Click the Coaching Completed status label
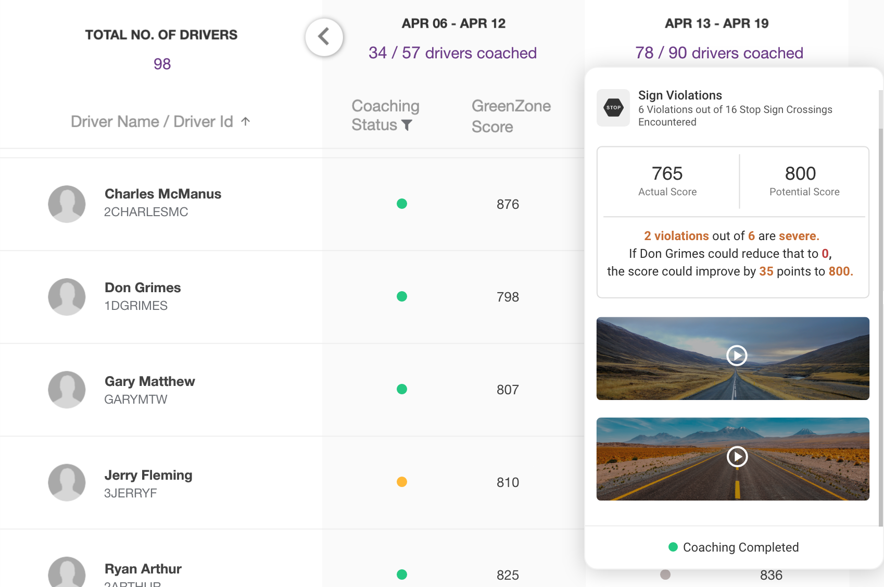The width and height of the screenshot is (884, 587). click(740, 547)
